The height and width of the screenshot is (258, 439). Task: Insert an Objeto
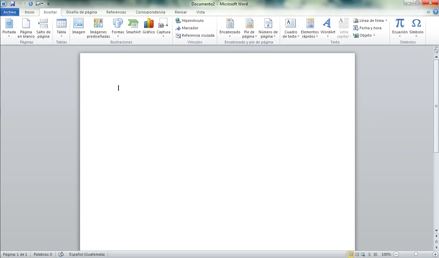click(x=363, y=35)
